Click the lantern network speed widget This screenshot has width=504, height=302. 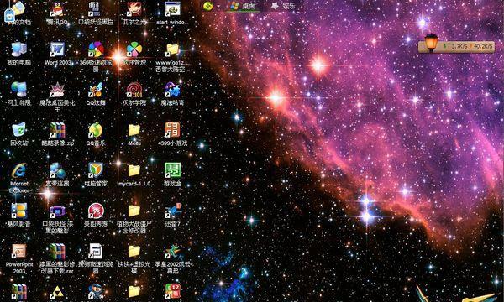tap(456, 45)
